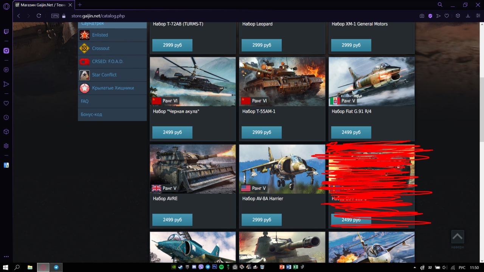Open the Star Conflict category
Screen dimensions: 484x272
click(x=112, y=75)
